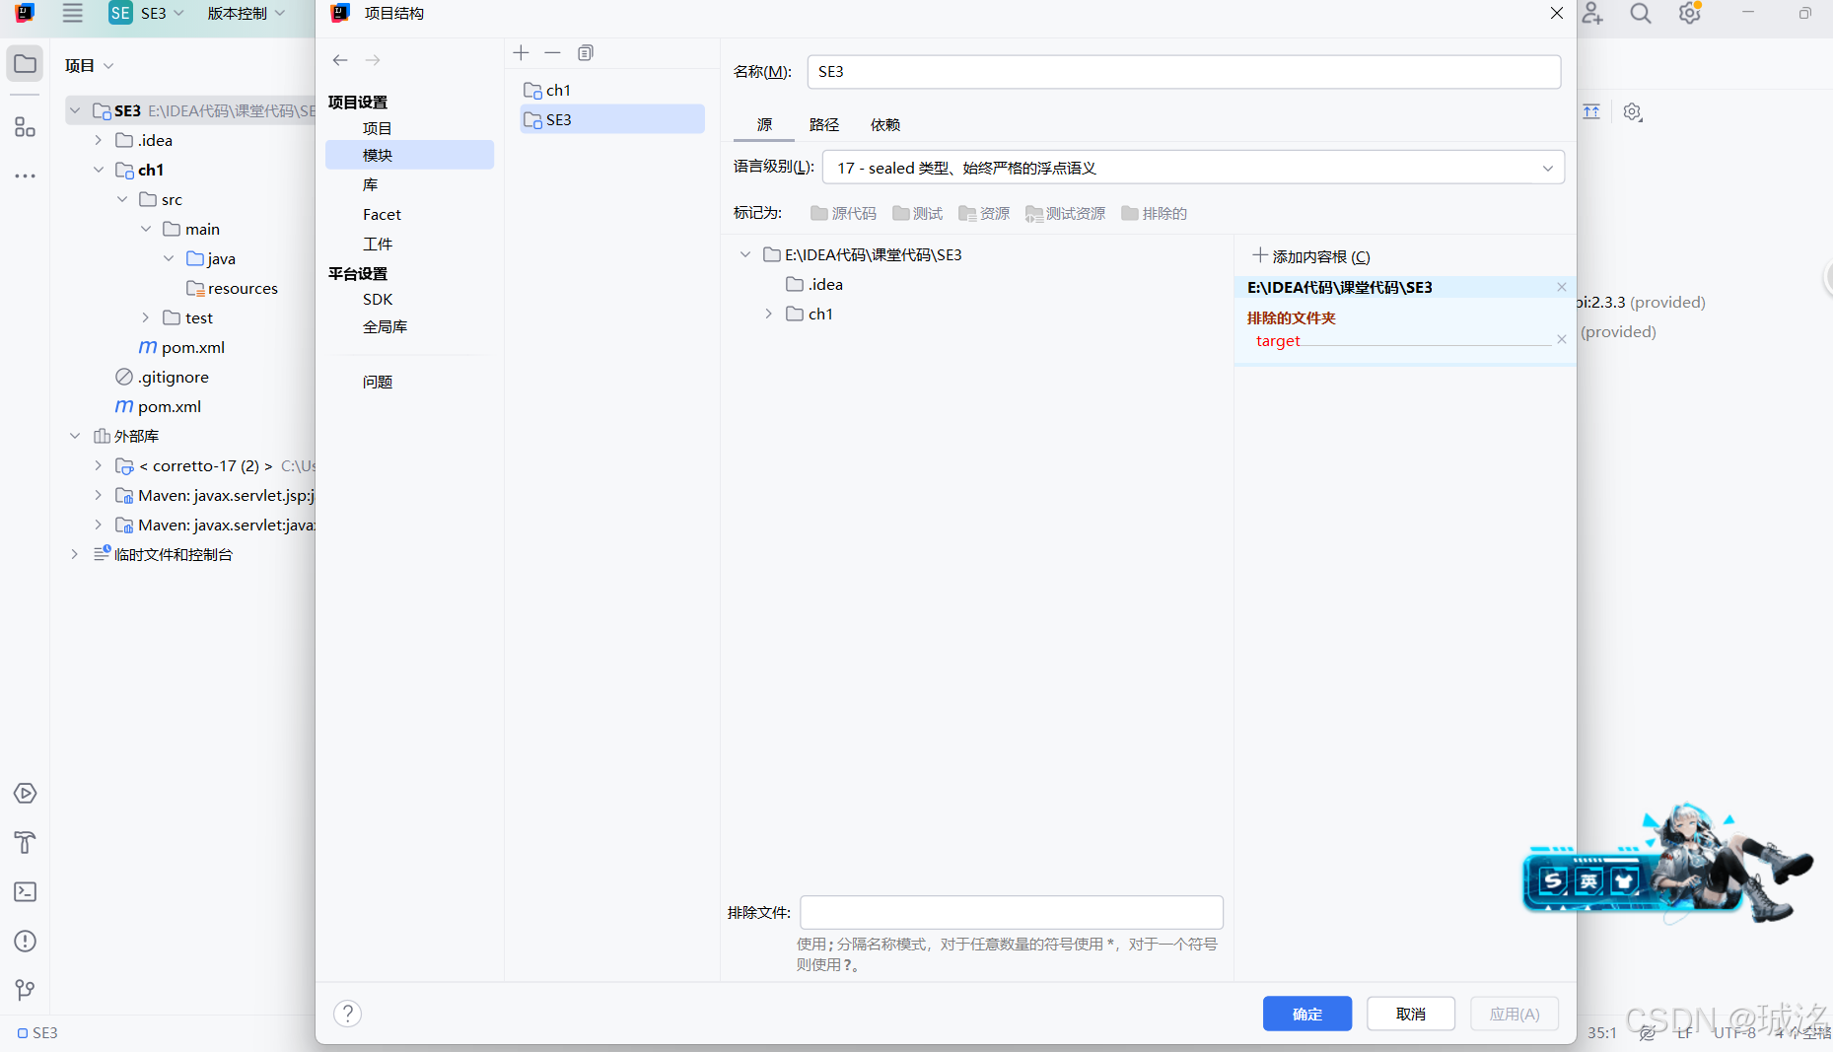This screenshot has height=1052, width=1833.
Task: Click the Maven panel settings gear
Action: click(1633, 112)
